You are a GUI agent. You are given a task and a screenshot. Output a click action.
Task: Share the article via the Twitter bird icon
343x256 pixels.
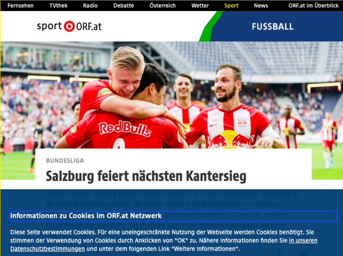coord(302,253)
